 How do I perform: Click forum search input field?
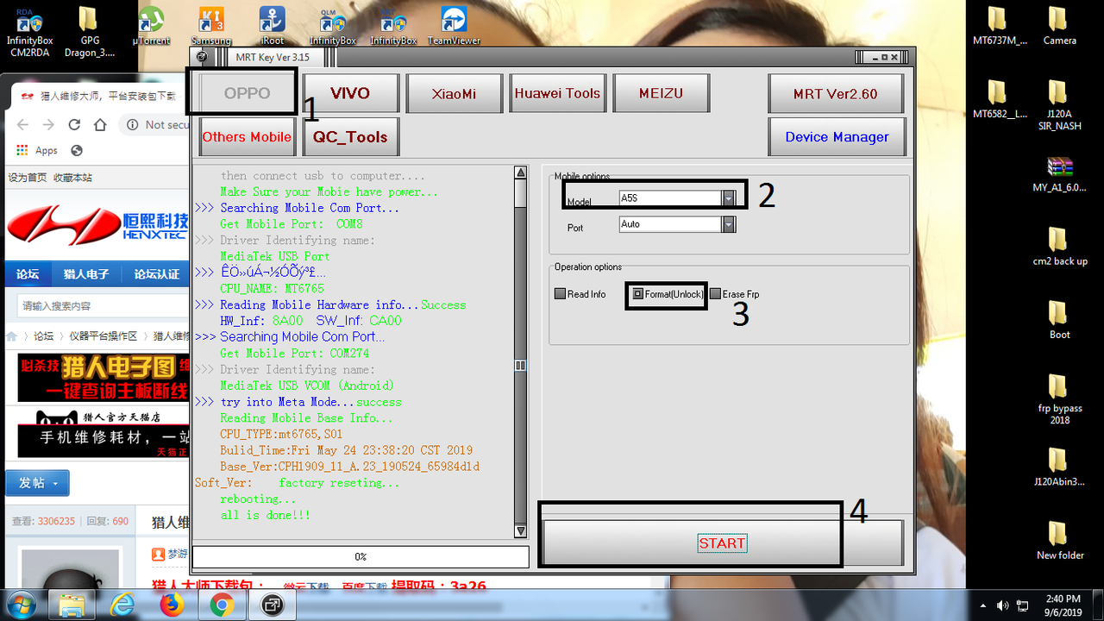(102, 305)
